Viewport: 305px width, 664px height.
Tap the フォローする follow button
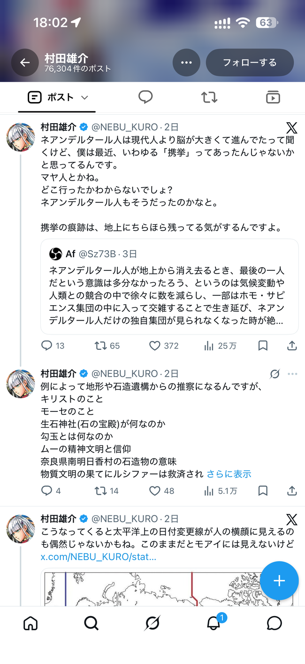point(250,63)
